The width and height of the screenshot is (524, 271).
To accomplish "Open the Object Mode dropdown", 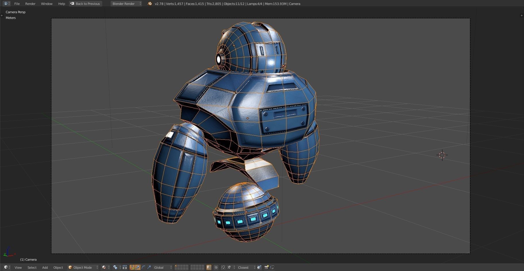I will pyautogui.click(x=83, y=267).
